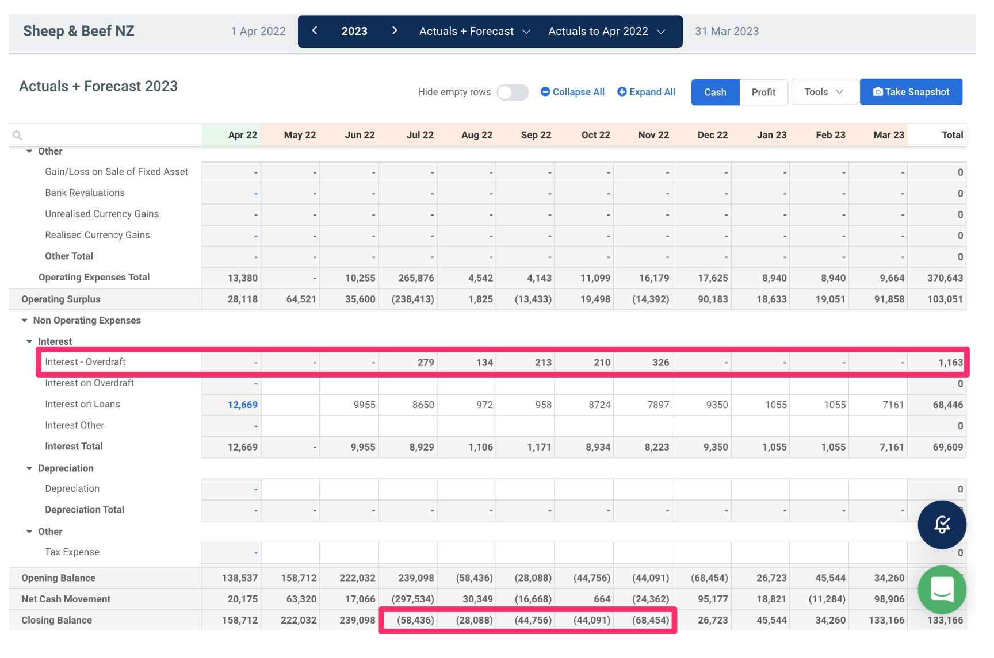Click Collapse All minus icon
The width and height of the screenshot is (994, 658).
point(545,92)
